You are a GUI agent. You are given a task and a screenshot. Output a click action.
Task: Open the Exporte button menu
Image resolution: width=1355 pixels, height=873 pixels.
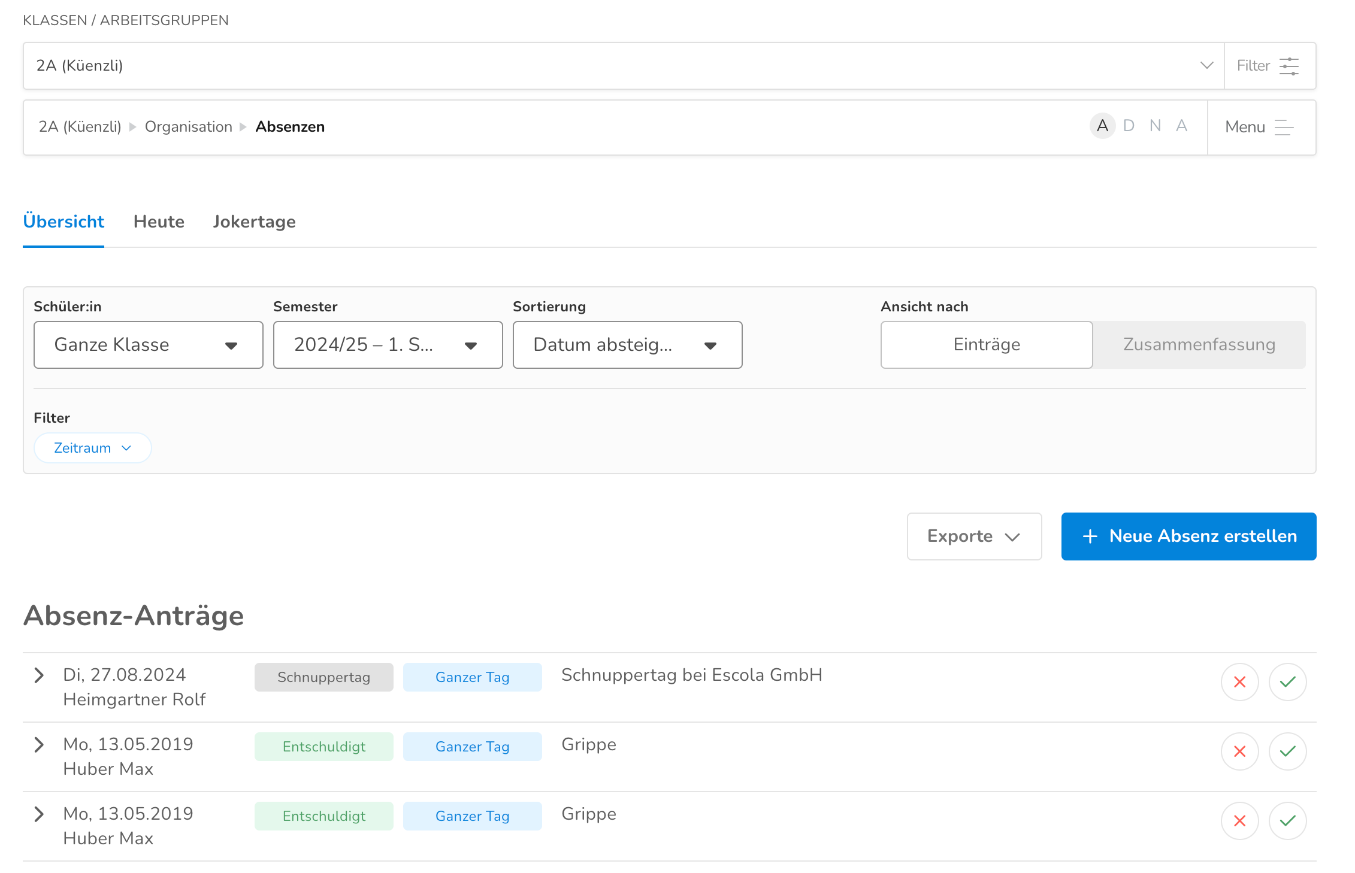974,536
